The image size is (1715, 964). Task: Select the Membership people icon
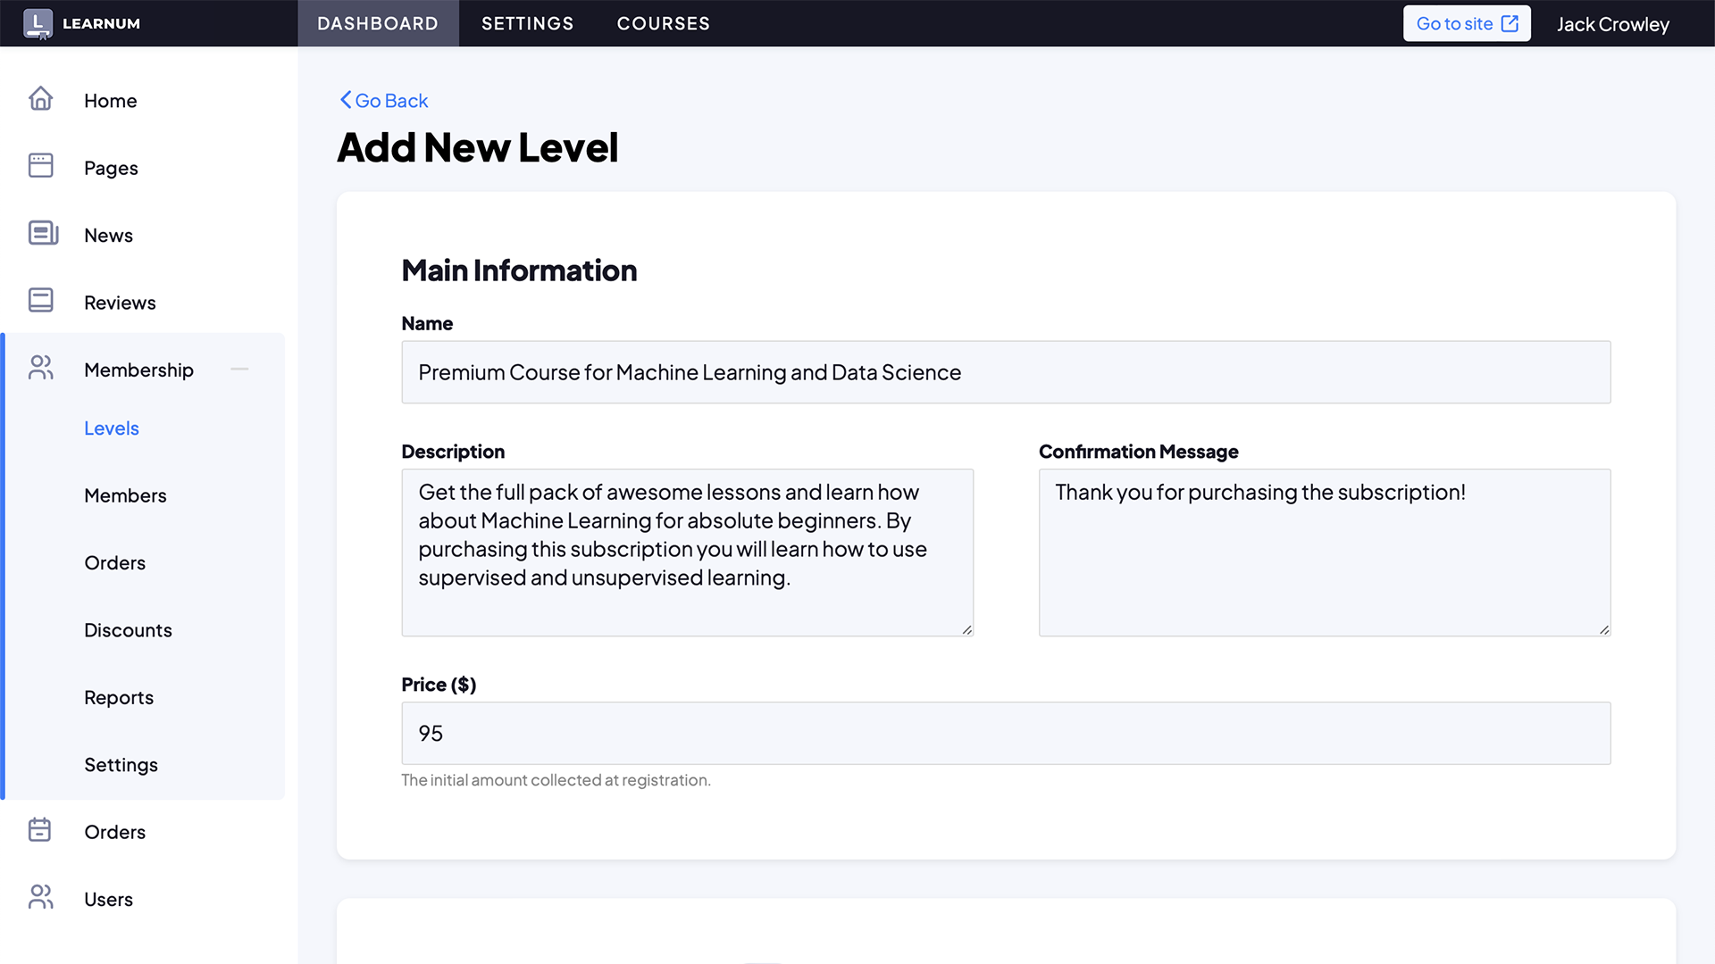pos(40,368)
